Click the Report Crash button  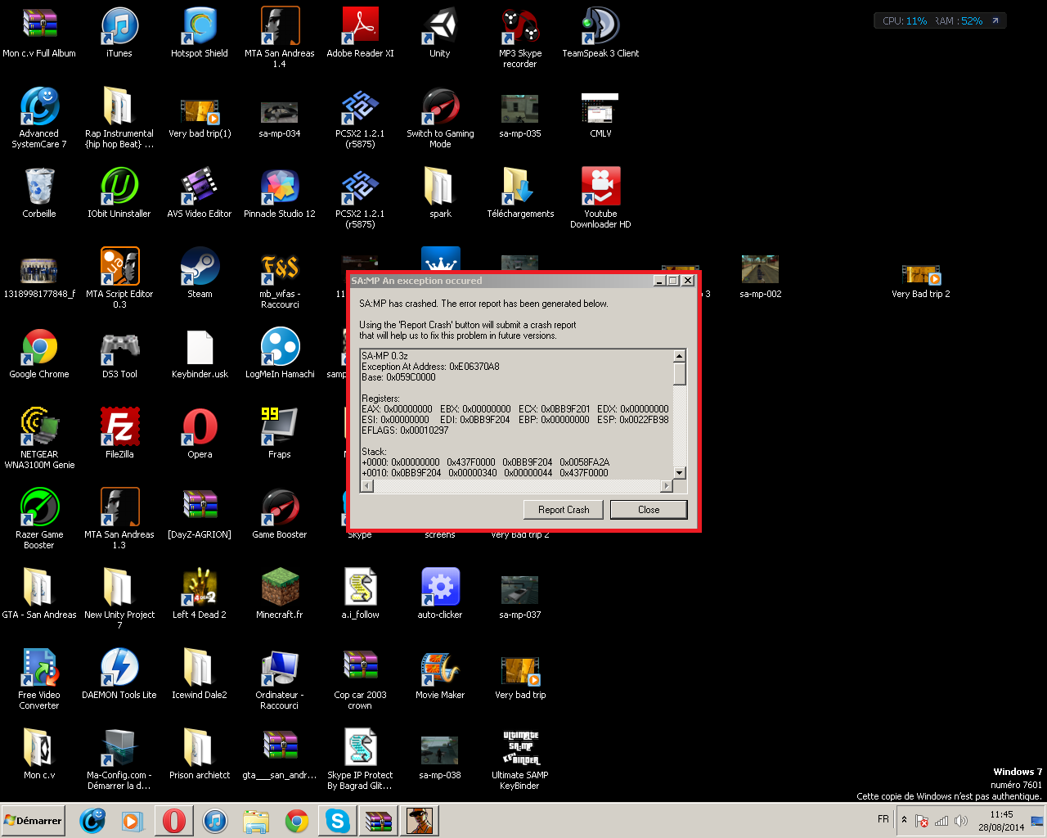point(564,510)
